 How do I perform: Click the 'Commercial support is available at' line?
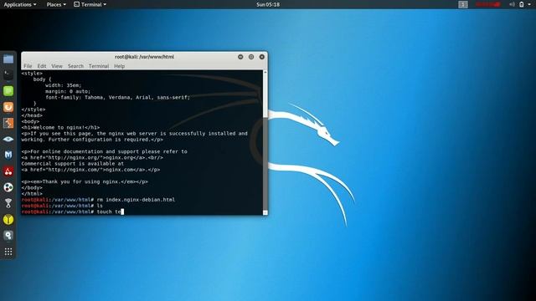coord(73,164)
